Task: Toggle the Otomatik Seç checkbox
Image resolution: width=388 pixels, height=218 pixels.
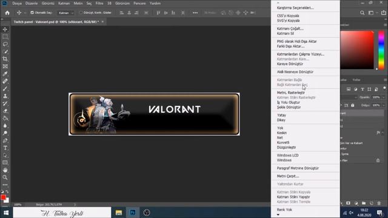Action: coord(32,12)
